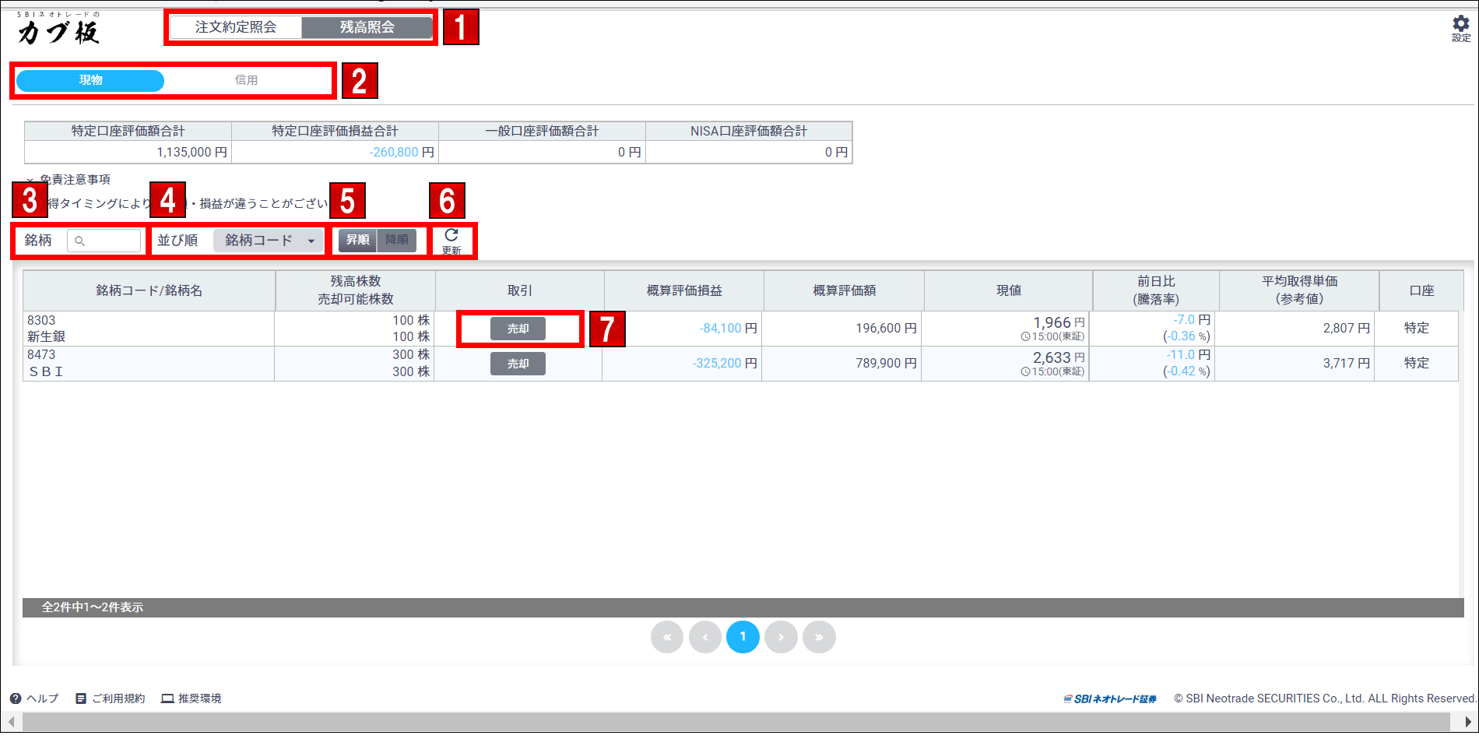This screenshot has height=746, width=1479.
Task: Click the 概算評価額 column header
Action: point(845,290)
